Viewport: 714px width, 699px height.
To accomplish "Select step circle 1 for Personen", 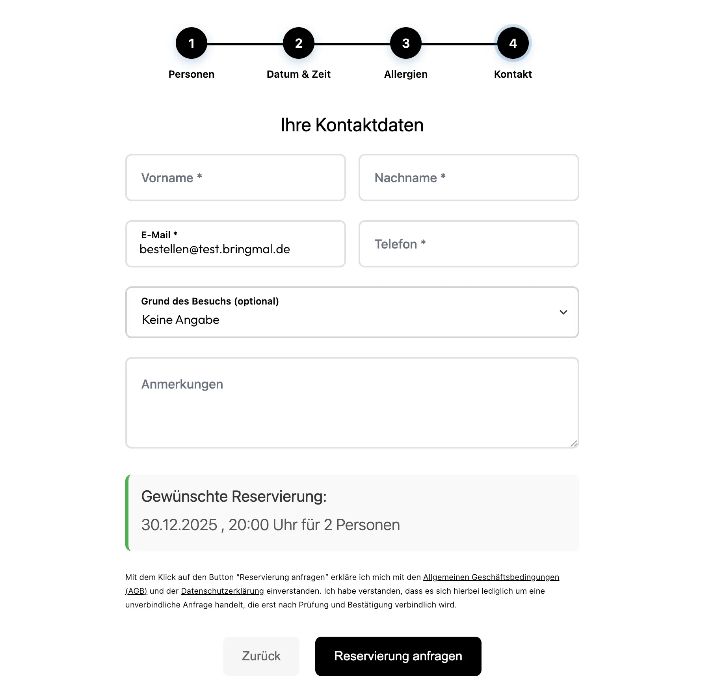I will pos(192,43).
